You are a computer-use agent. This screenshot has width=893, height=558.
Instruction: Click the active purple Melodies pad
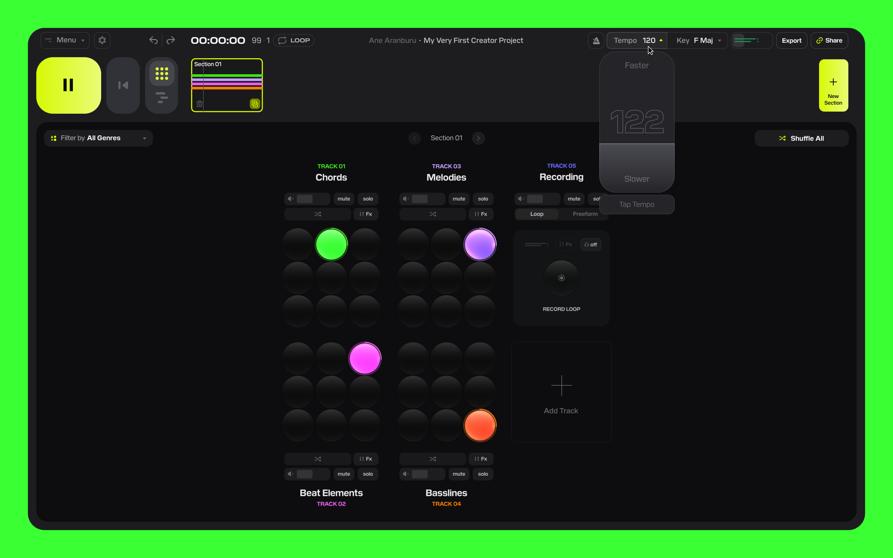point(480,244)
